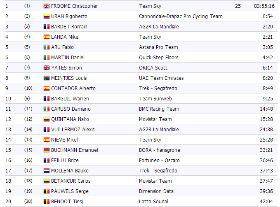The width and height of the screenshot is (280, 207).
Task: Select rider YATES Simon
Action: pyautogui.click(x=66, y=68)
